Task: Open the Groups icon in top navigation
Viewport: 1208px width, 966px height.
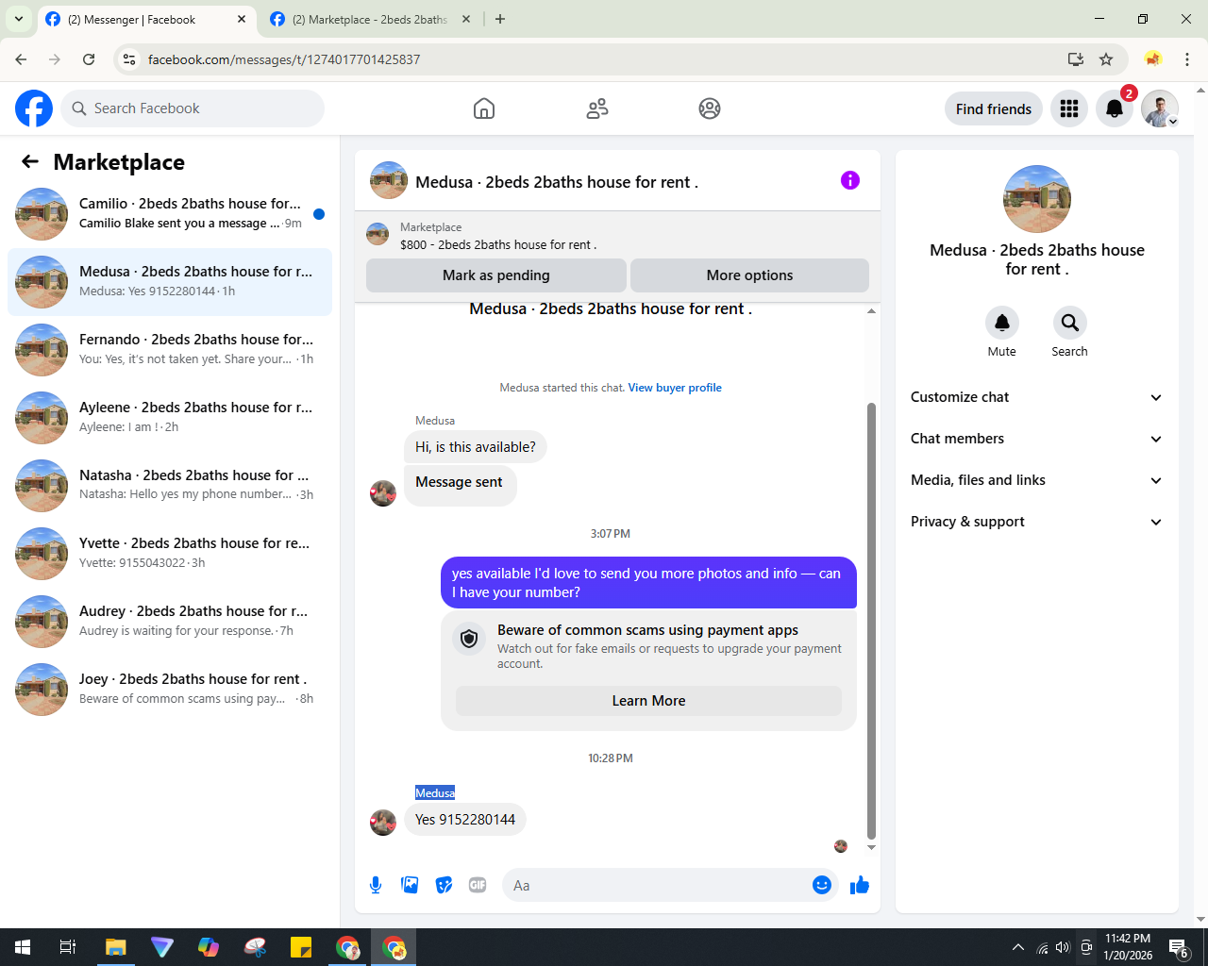Action: click(710, 108)
